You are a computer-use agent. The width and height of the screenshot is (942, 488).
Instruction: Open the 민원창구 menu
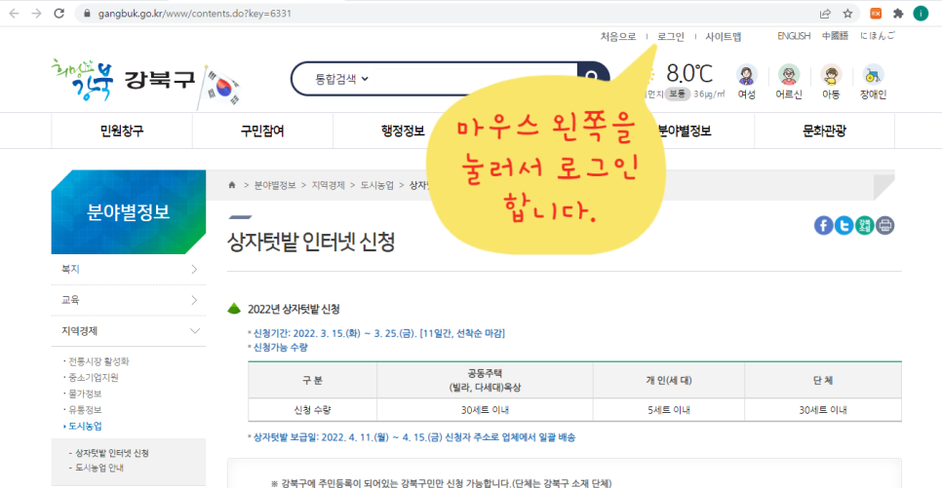coord(122,131)
